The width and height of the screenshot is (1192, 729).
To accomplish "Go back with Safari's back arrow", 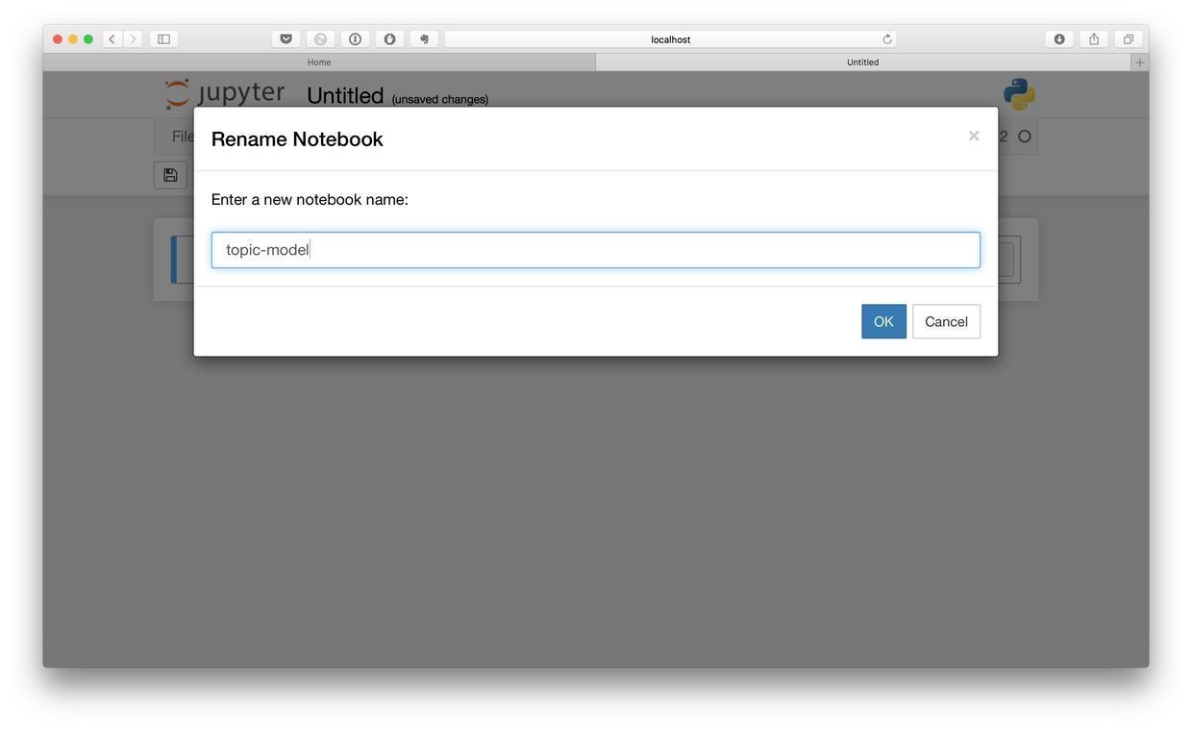I will click(112, 39).
